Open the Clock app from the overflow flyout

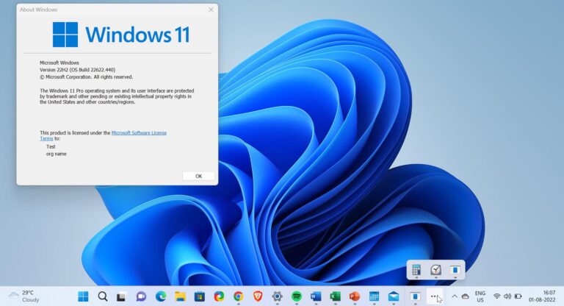[x=435, y=270]
